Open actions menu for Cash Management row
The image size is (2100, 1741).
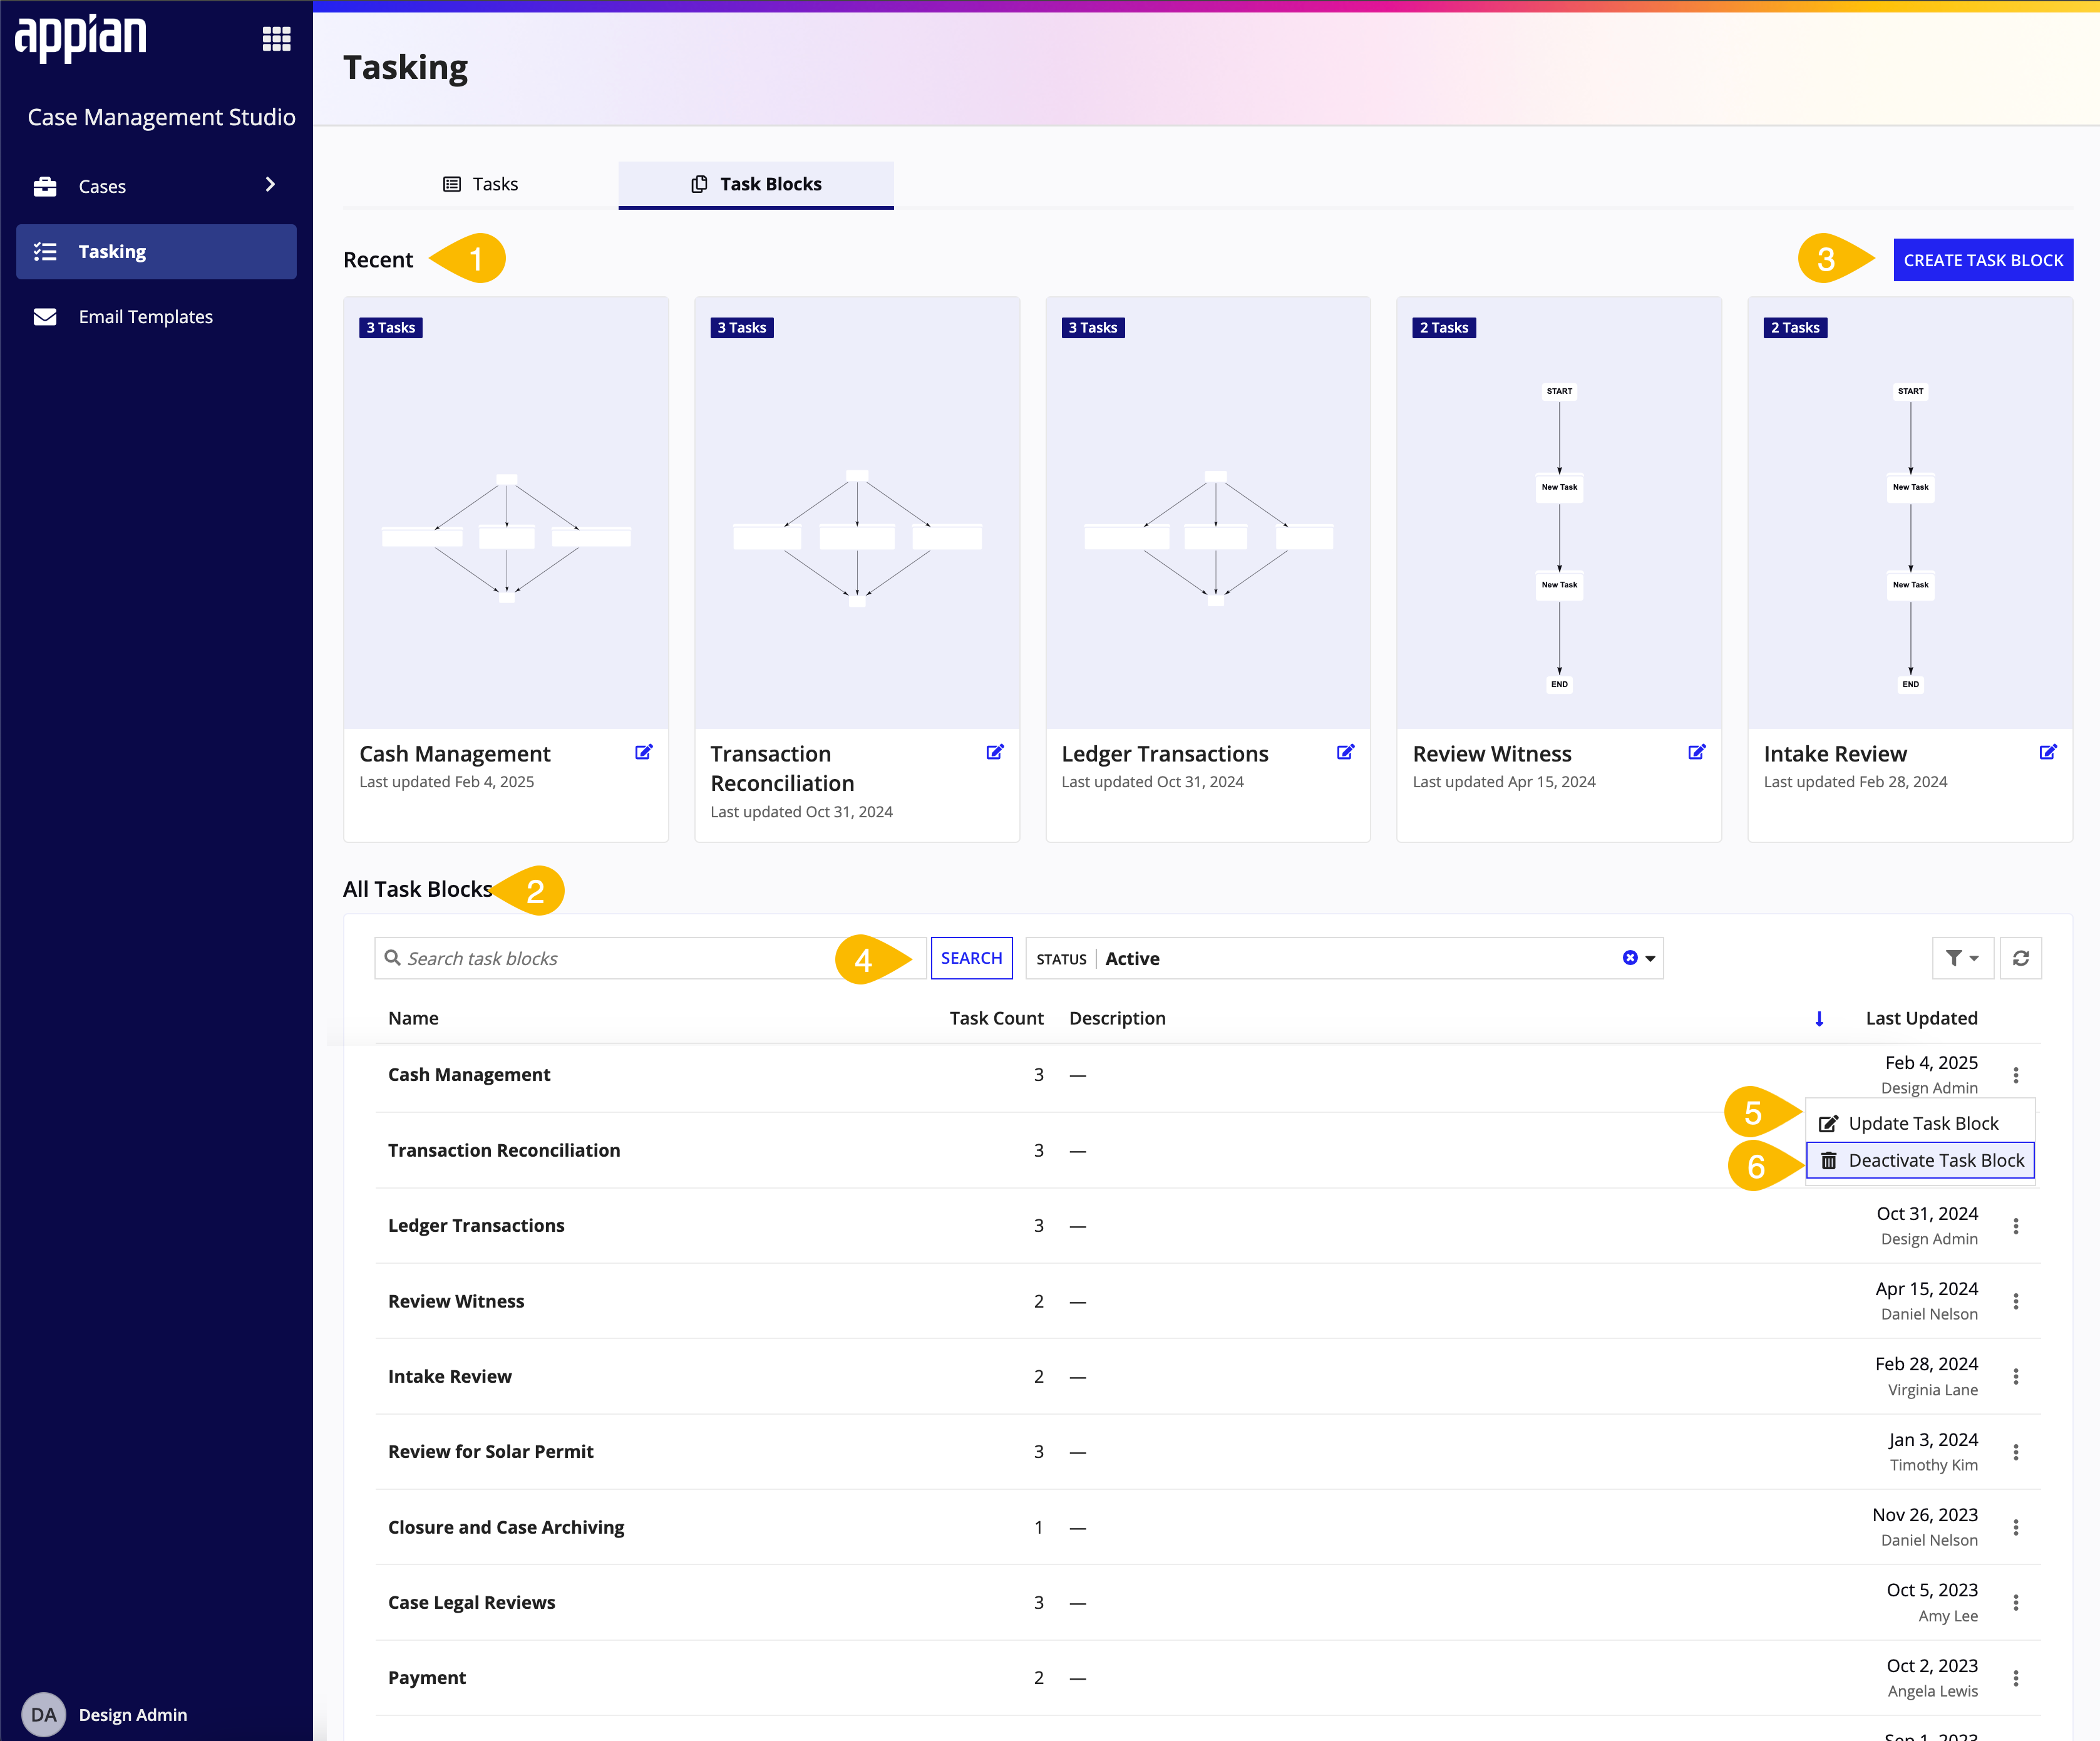pyautogui.click(x=2016, y=1075)
